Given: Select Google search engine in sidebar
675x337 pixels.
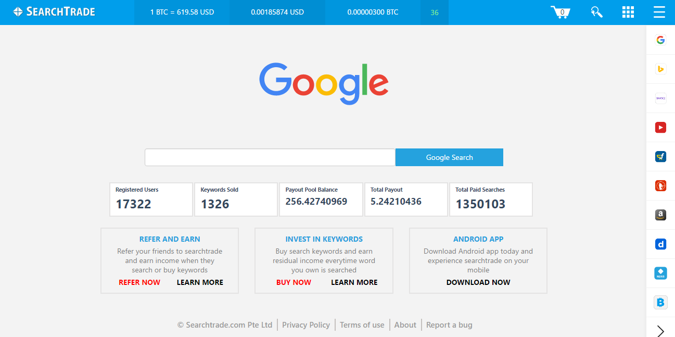Looking at the screenshot, I should [x=660, y=40].
